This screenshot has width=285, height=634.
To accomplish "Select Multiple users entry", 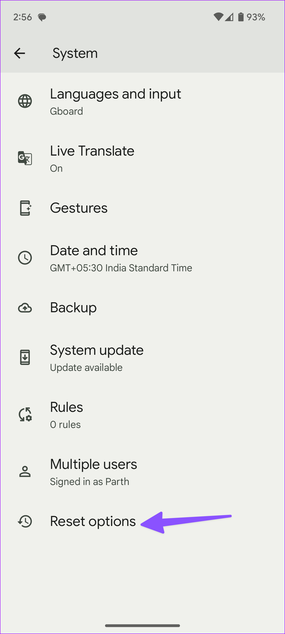I will (x=93, y=472).
